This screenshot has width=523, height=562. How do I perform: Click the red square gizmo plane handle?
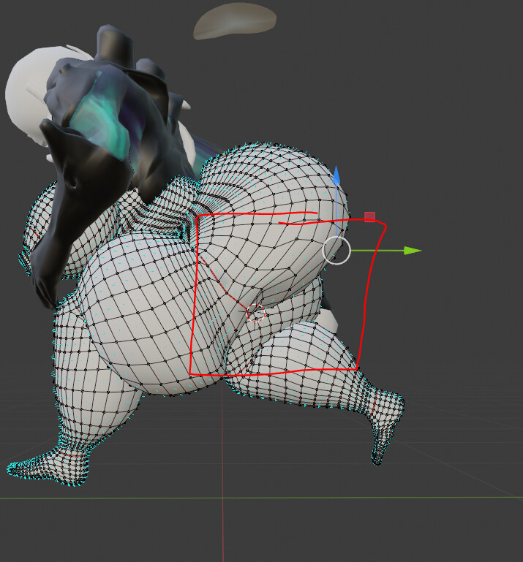click(x=369, y=216)
